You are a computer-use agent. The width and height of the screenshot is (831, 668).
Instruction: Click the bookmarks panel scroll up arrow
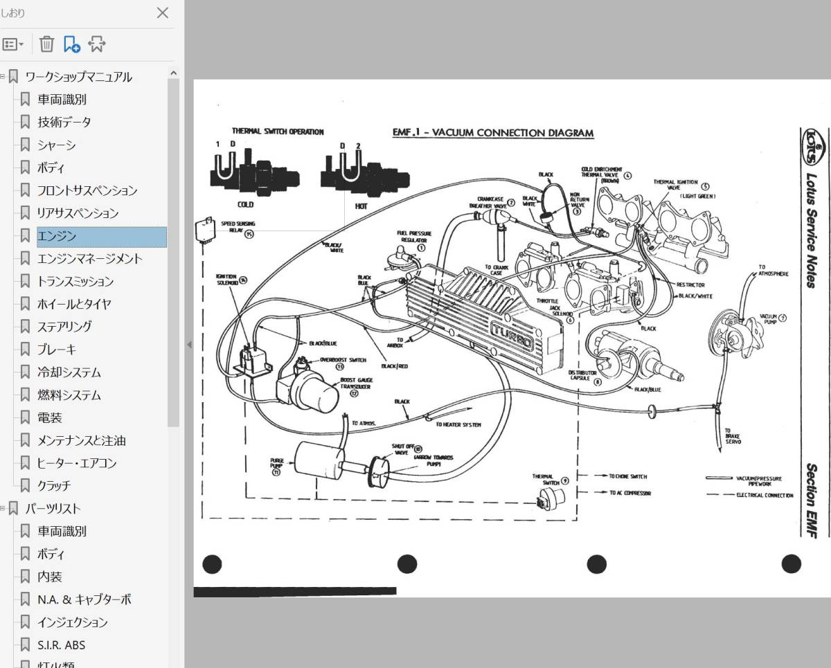pyautogui.click(x=173, y=73)
